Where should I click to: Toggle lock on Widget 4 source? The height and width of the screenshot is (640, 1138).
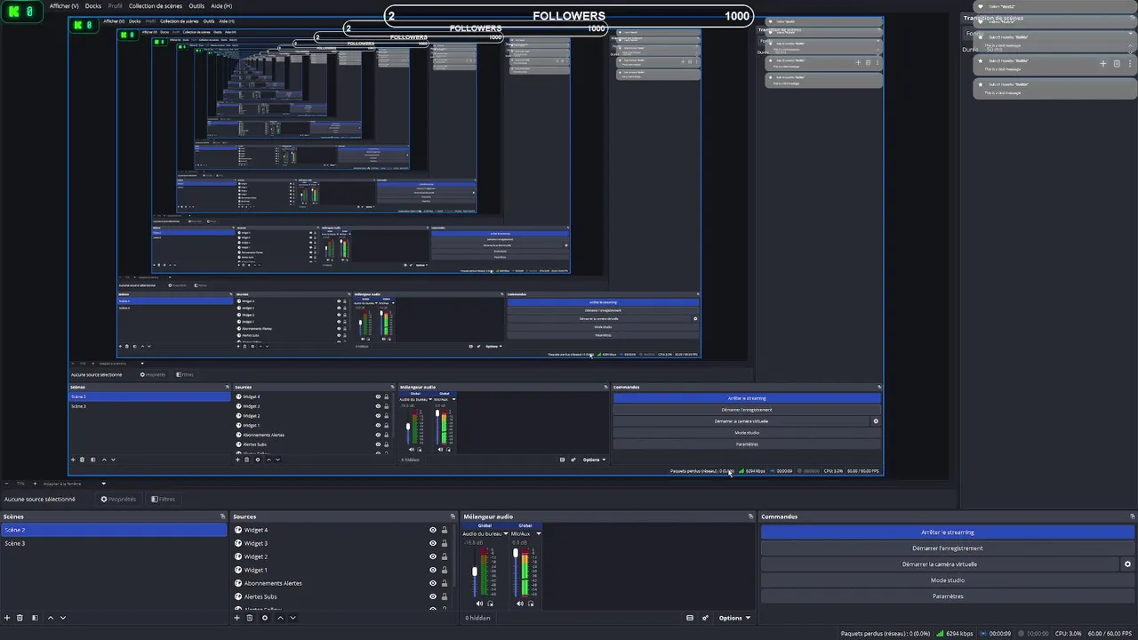pyautogui.click(x=445, y=530)
